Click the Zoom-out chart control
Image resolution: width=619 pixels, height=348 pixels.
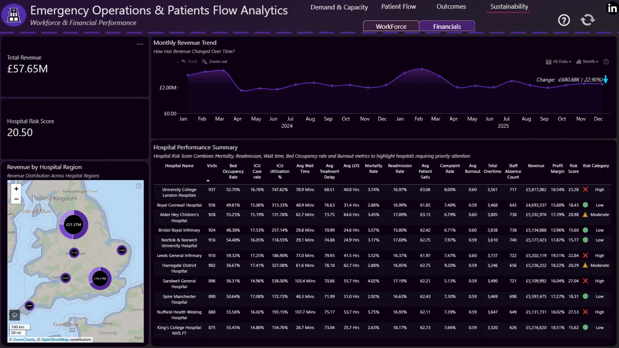[x=214, y=62]
